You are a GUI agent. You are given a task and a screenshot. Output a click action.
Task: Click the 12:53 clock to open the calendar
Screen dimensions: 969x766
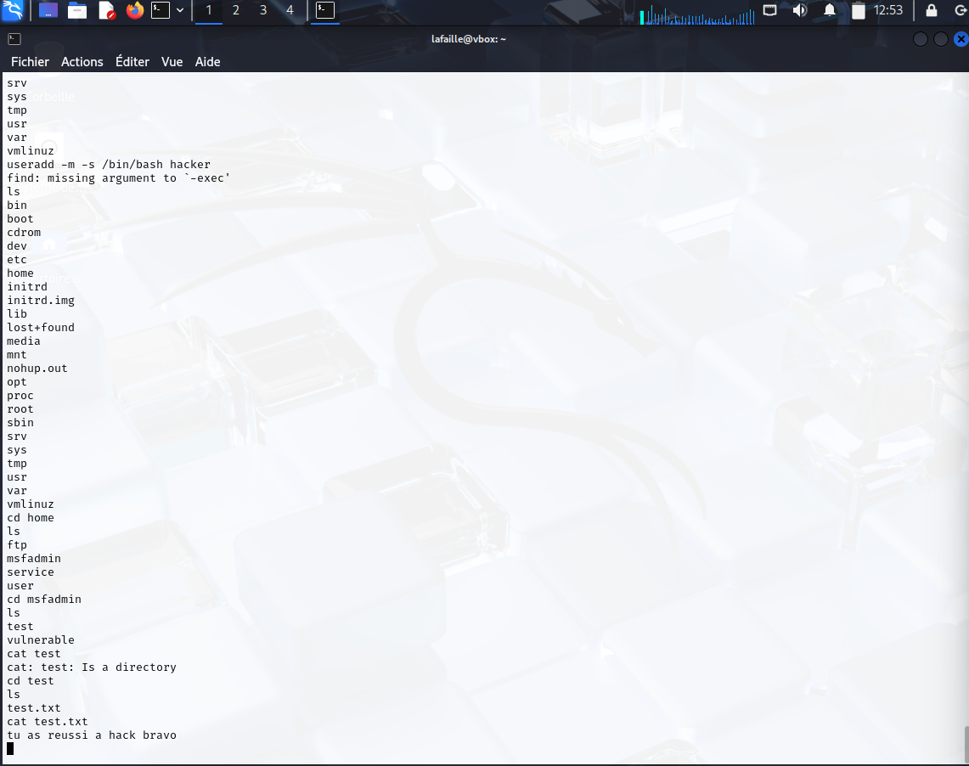[x=889, y=11]
